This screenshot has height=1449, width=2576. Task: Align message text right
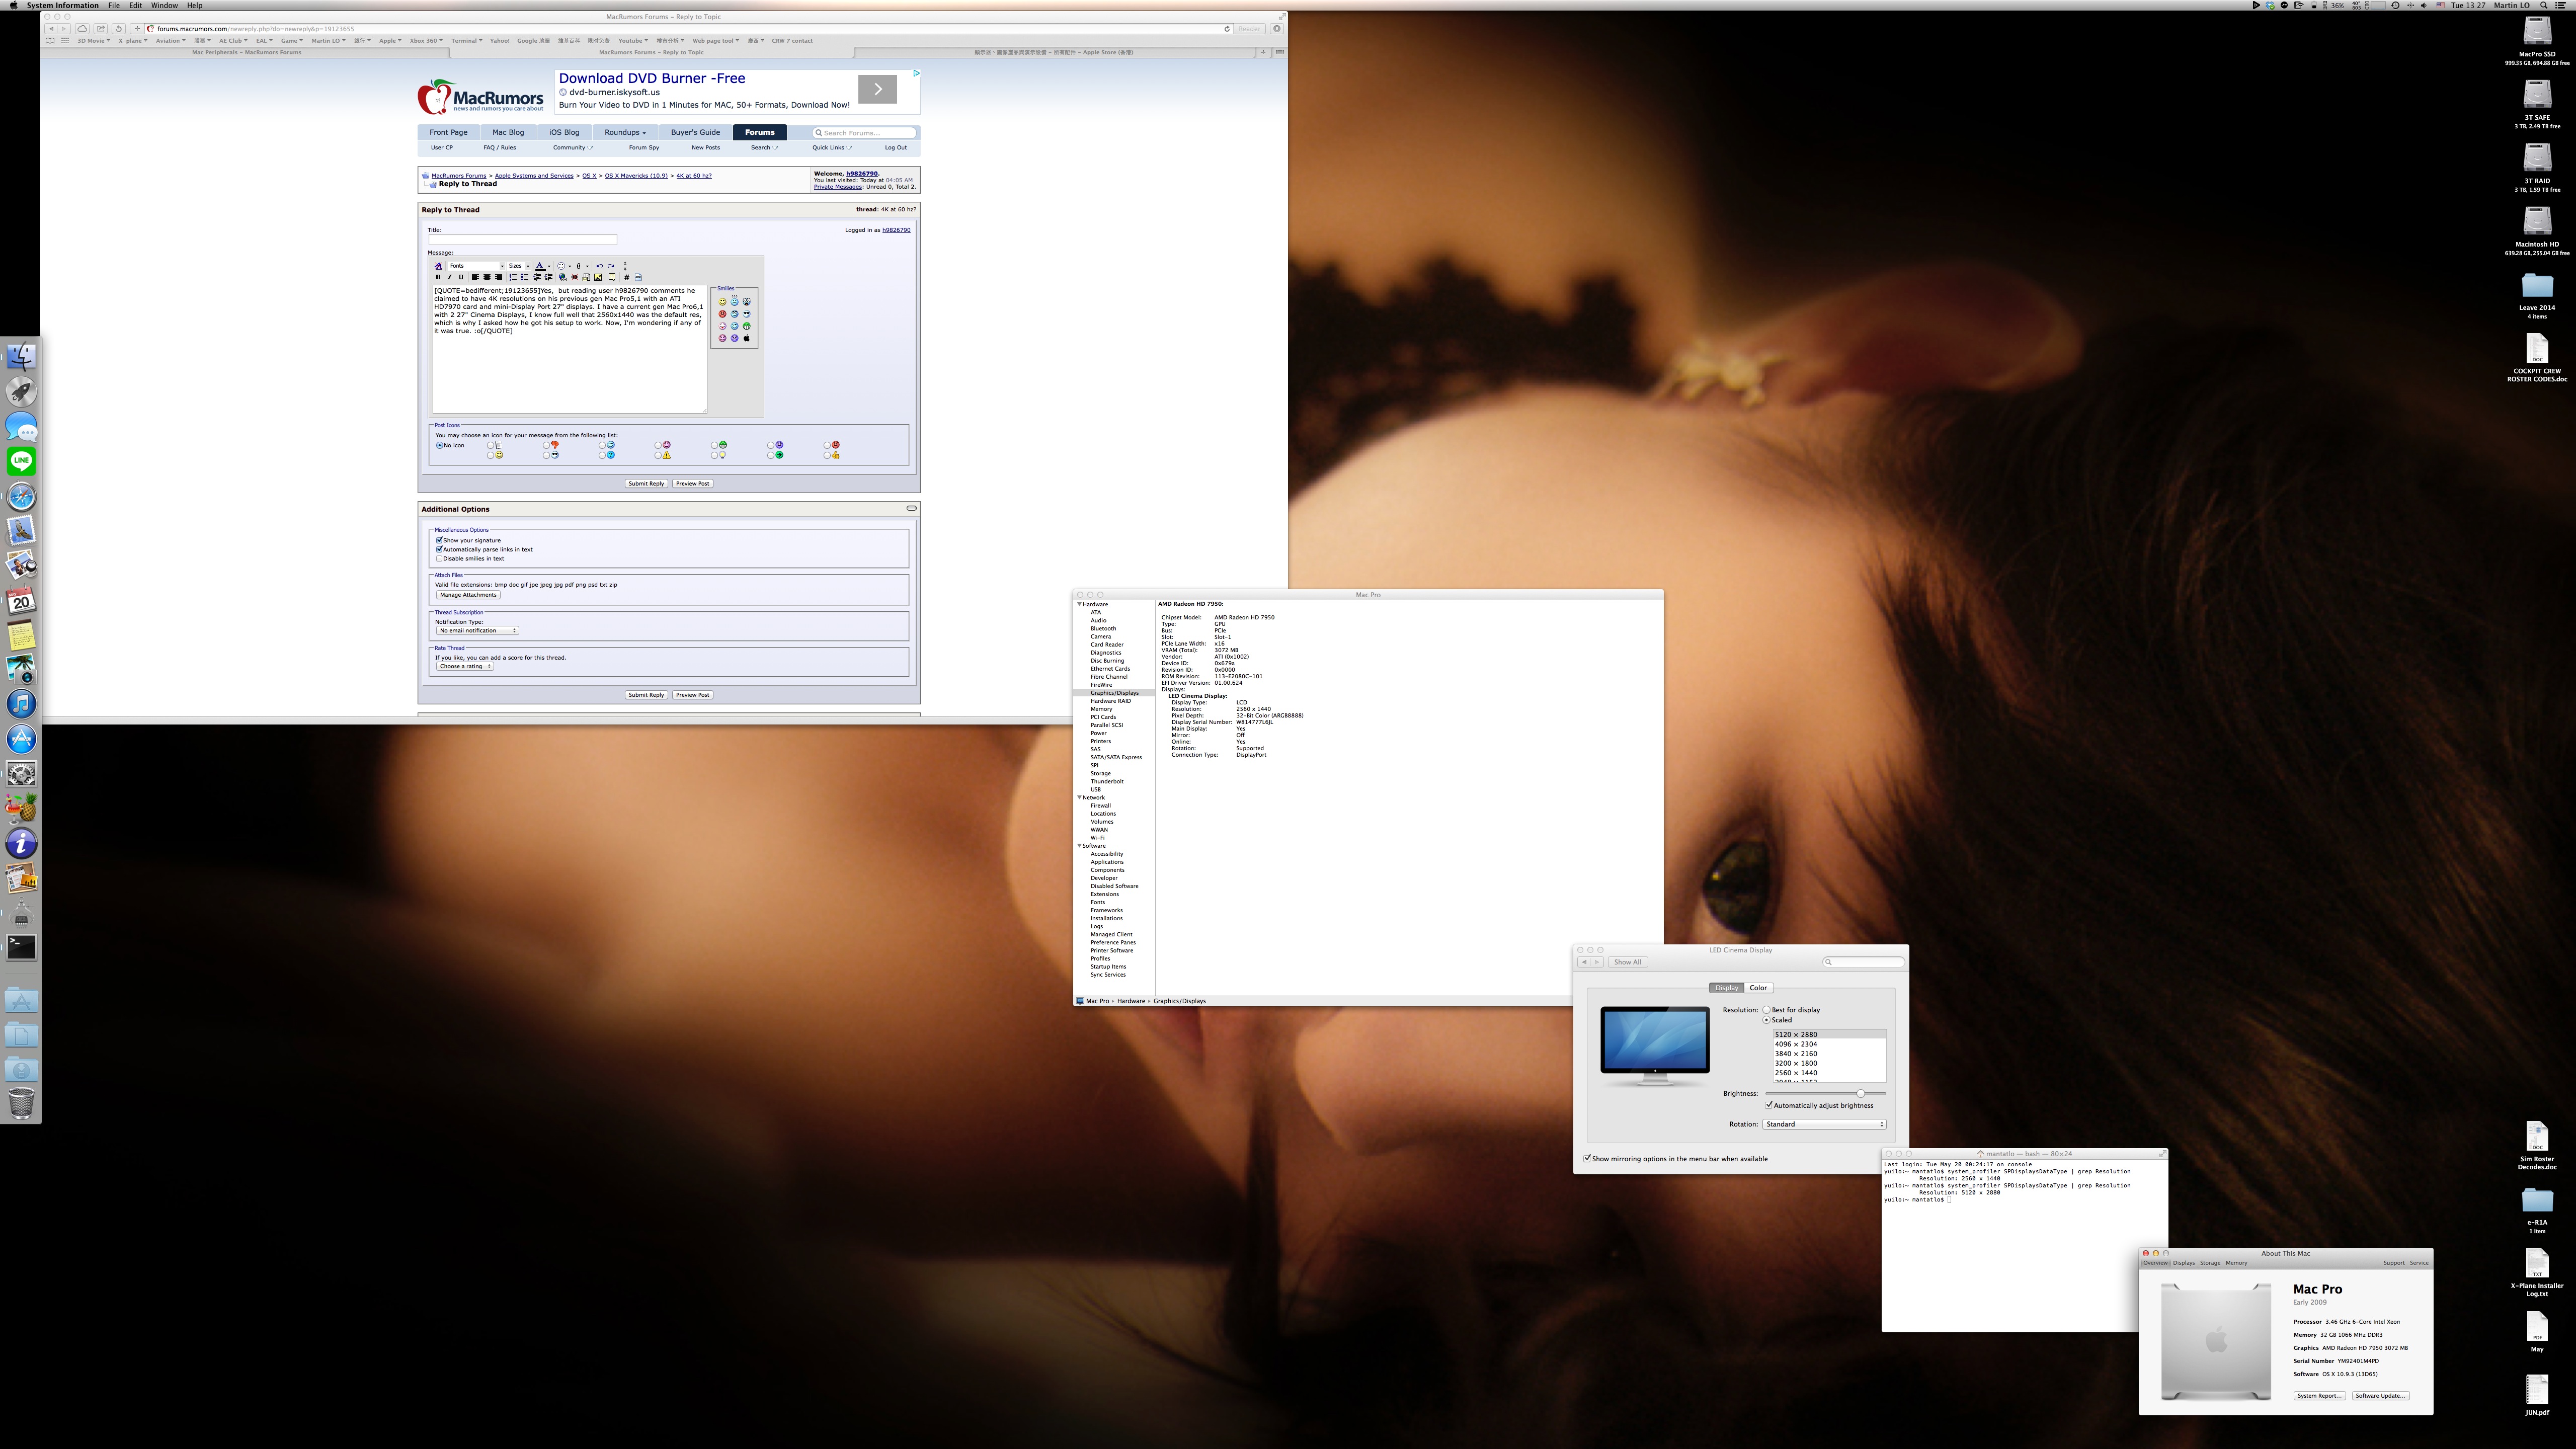499,277
